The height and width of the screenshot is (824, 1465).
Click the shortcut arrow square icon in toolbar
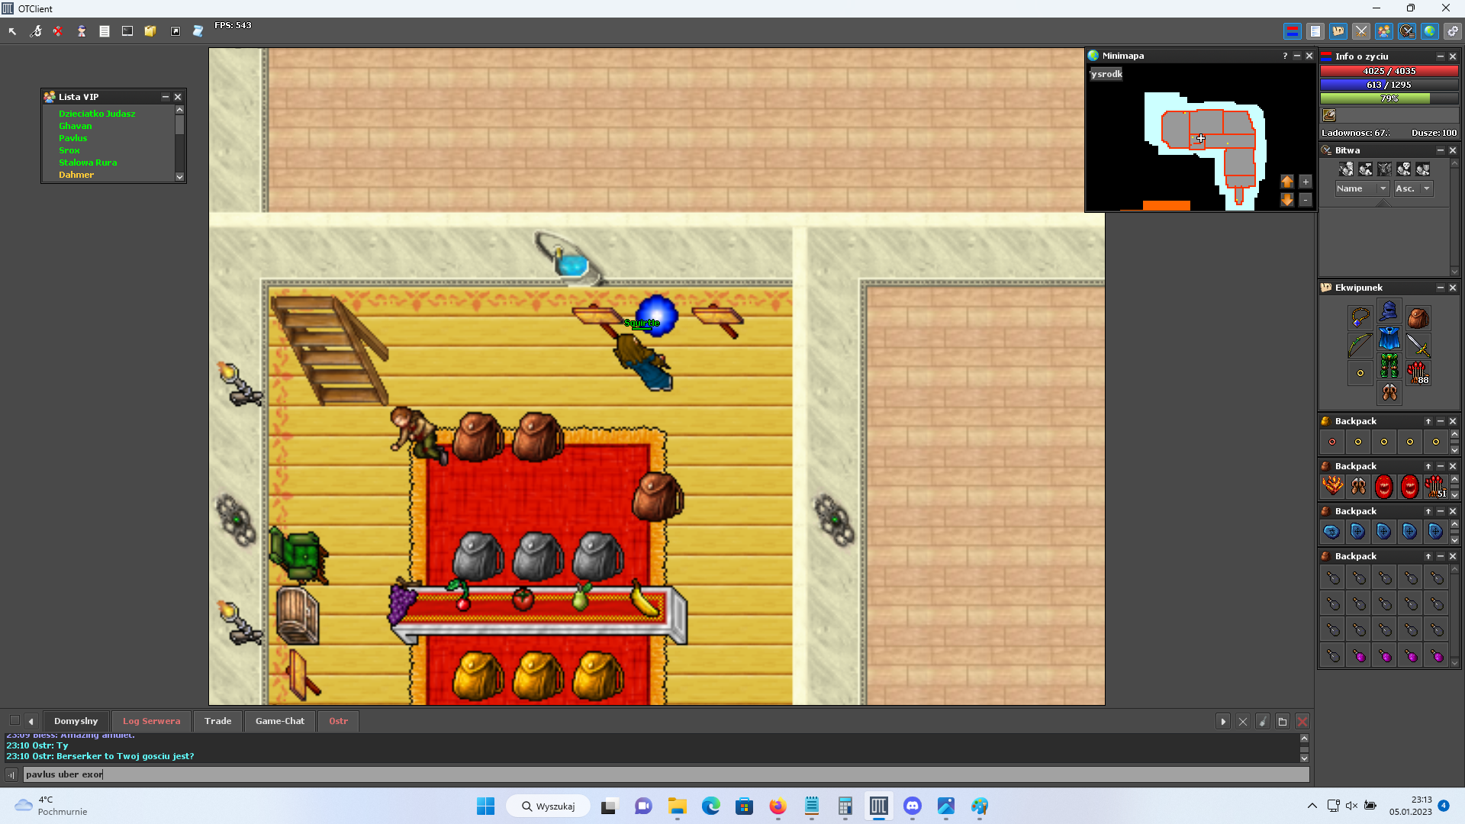point(175,31)
